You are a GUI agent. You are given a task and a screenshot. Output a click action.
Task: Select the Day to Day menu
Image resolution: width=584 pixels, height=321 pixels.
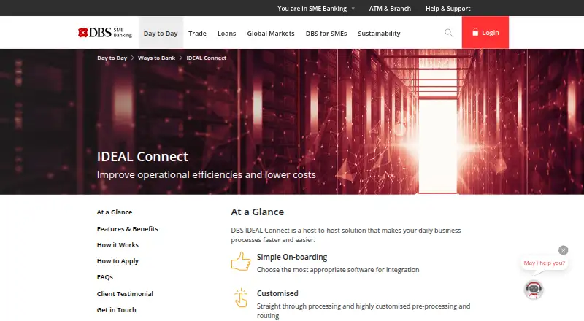click(161, 33)
